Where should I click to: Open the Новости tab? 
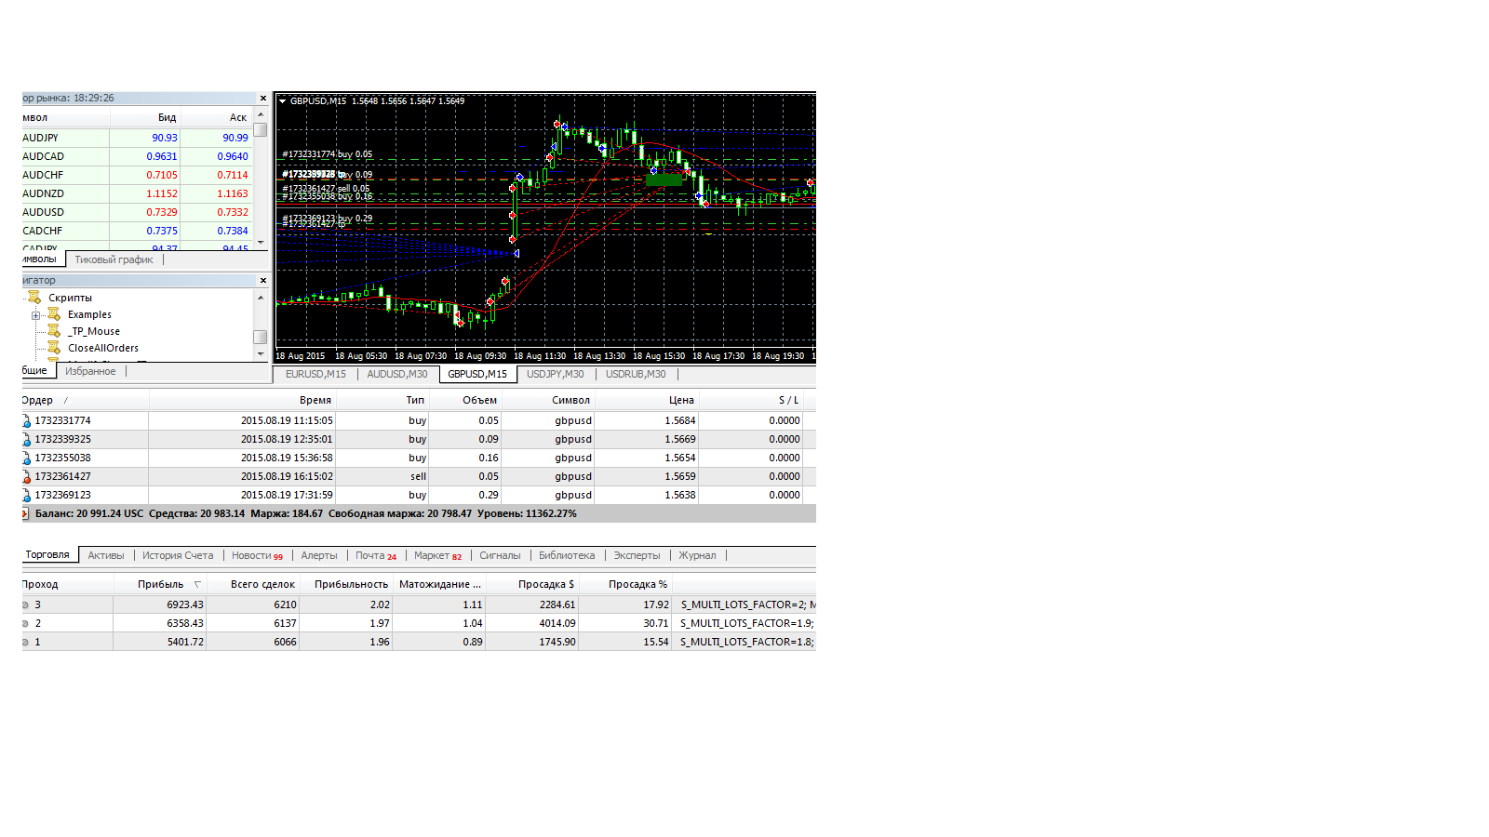(x=257, y=555)
